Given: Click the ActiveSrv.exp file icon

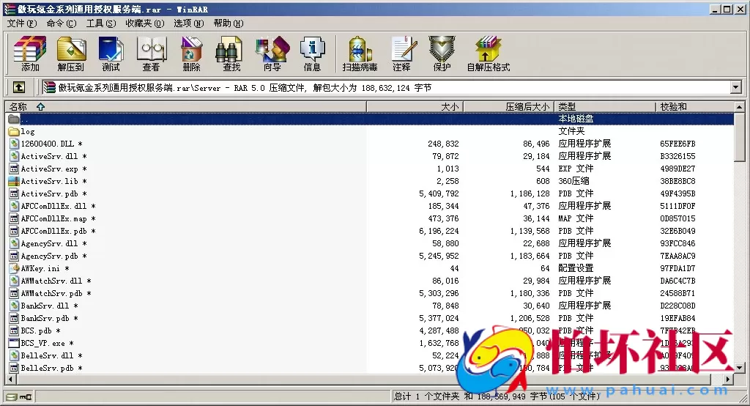Looking at the screenshot, I should [x=14, y=169].
